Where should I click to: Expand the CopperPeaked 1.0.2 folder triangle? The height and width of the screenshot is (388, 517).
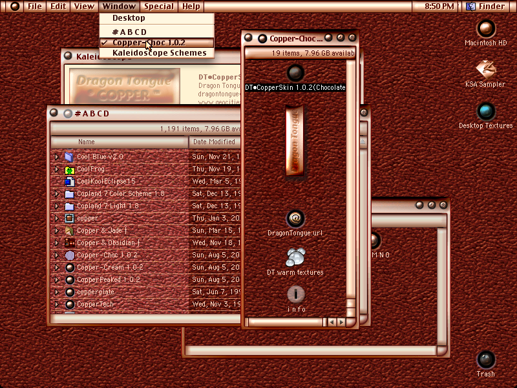(57, 280)
